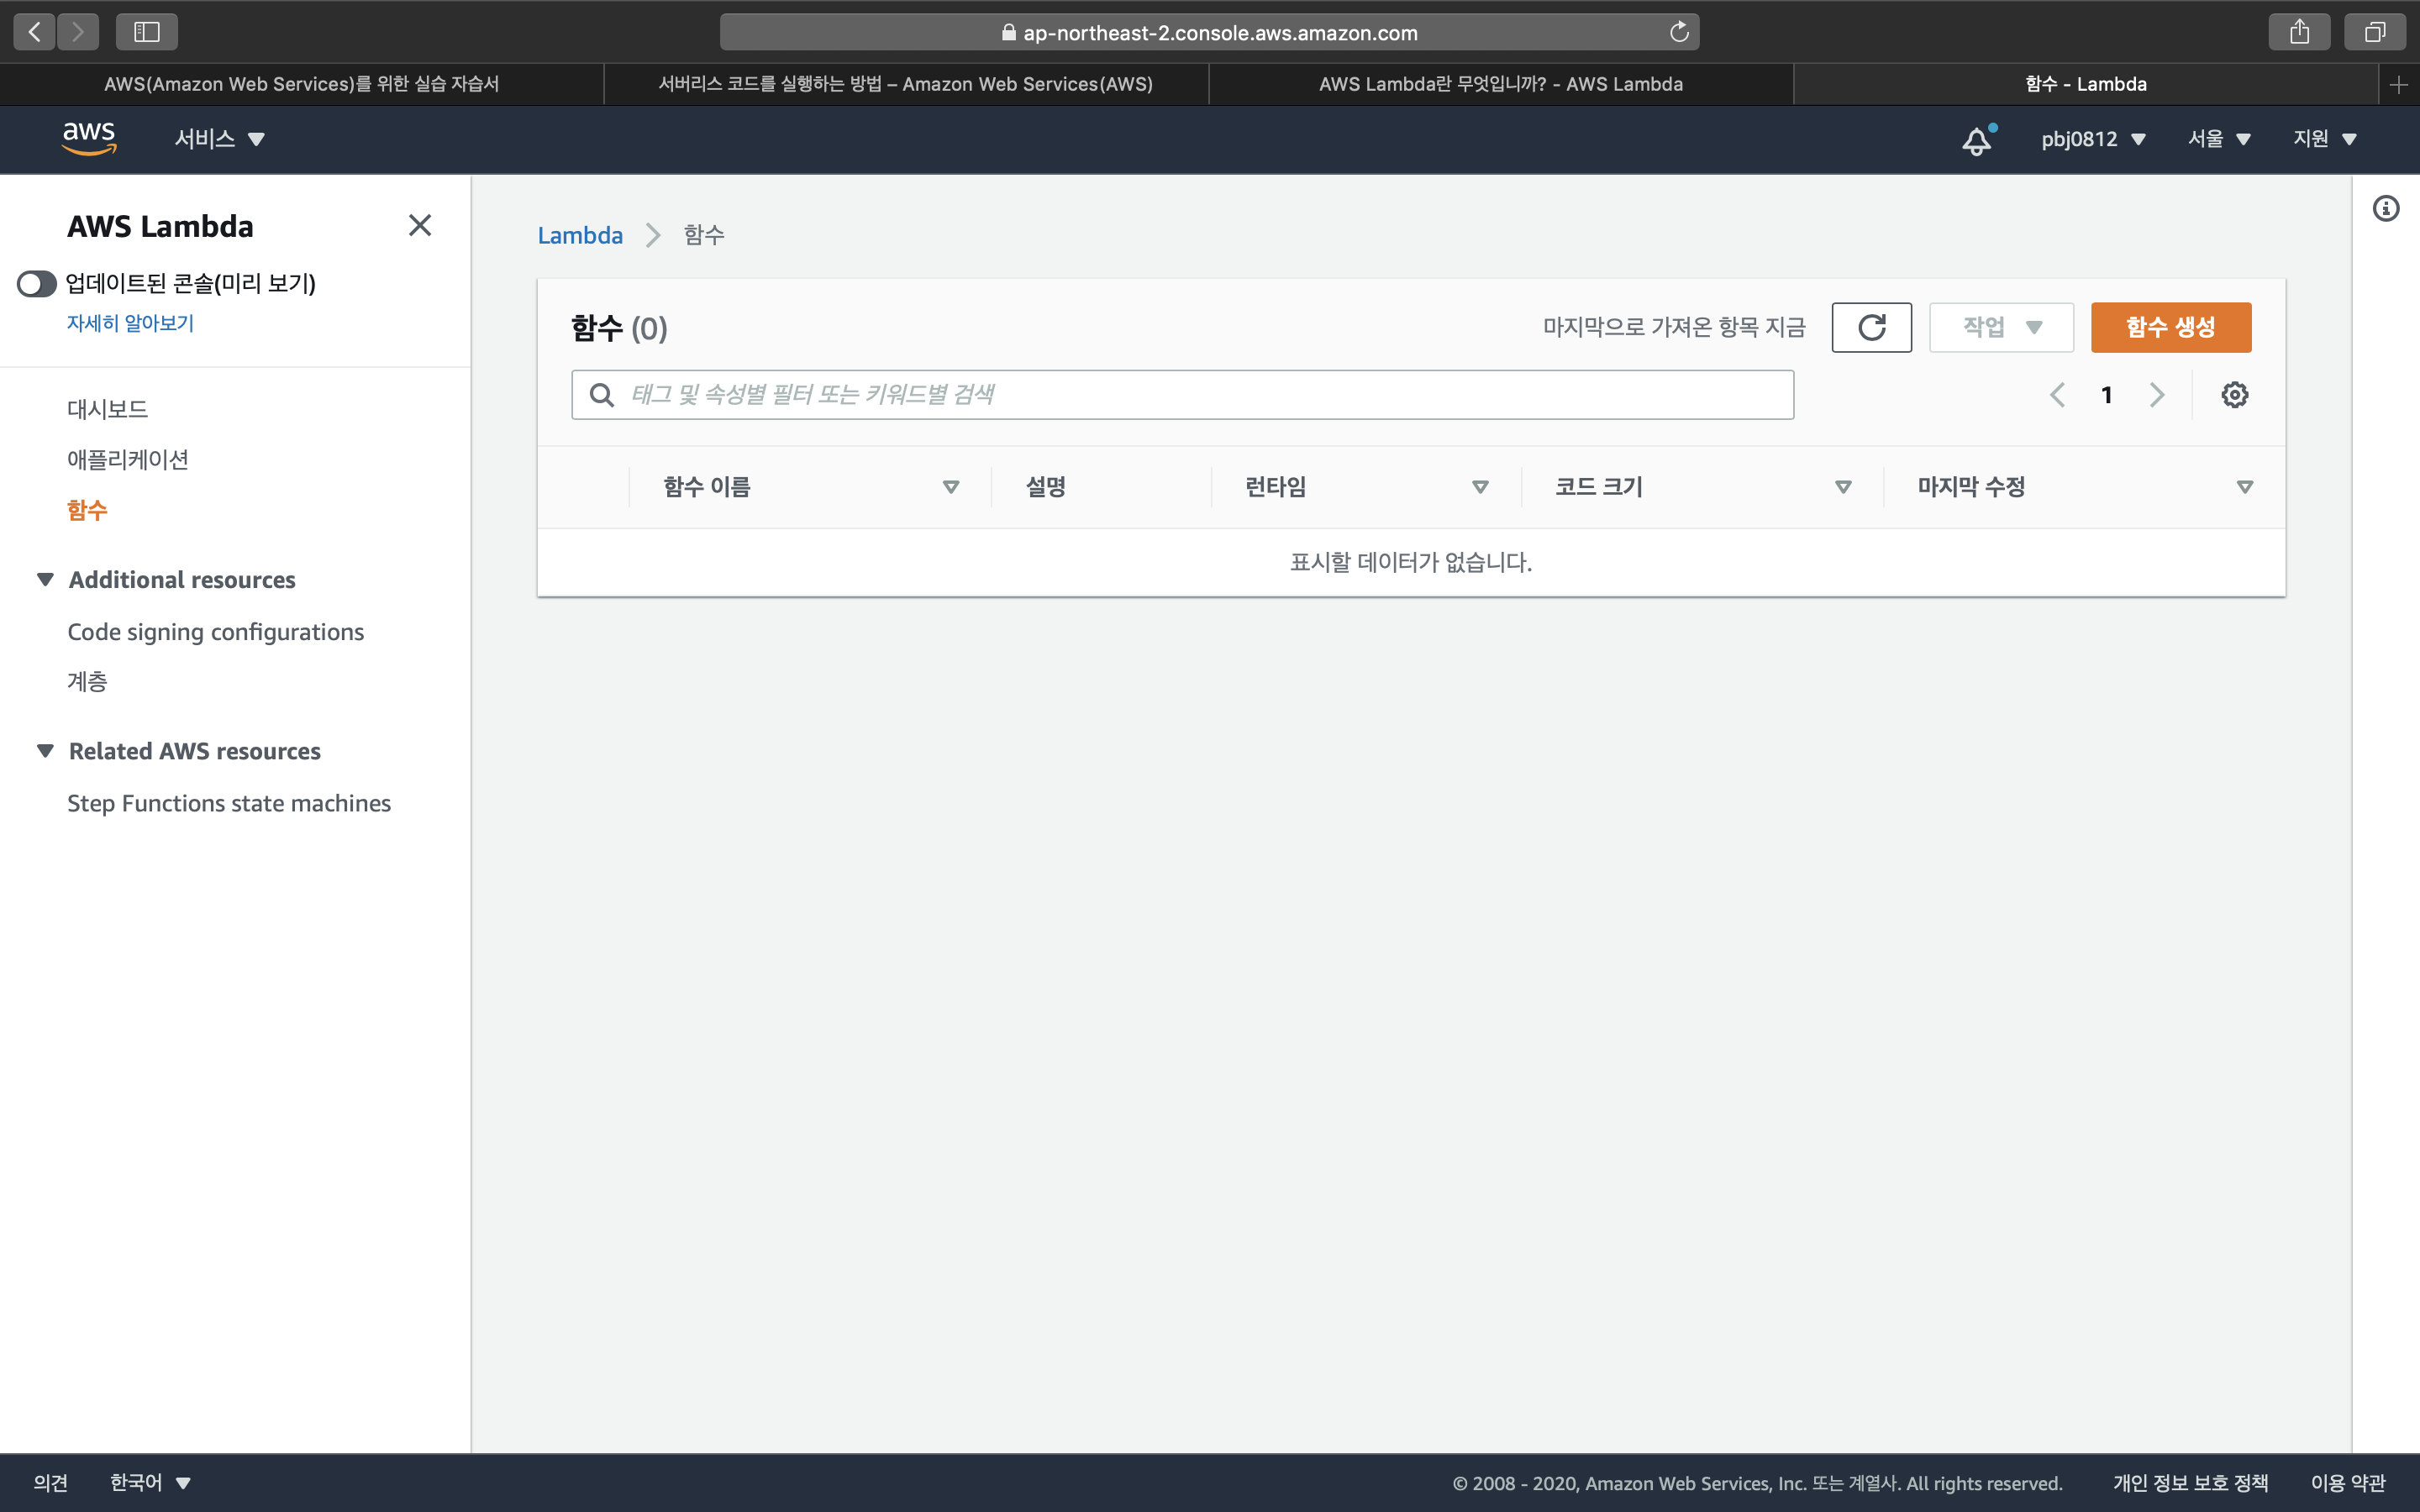The height and width of the screenshot is (1512, 2420).
Task: Collapse Related AWS resources section
Action: [45, 751]
